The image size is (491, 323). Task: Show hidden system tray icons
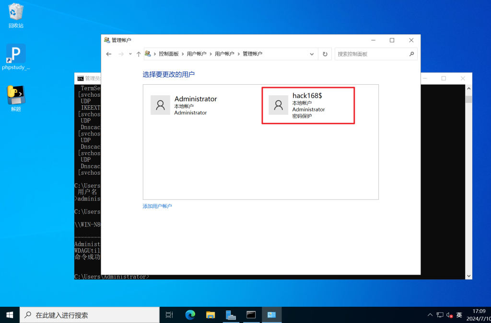[430, 315]
